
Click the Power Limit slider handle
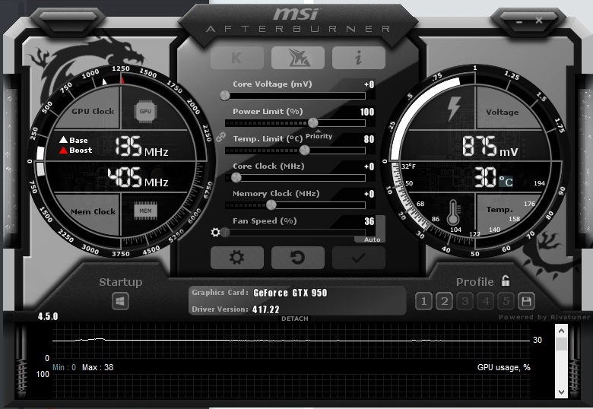(312, 122)
